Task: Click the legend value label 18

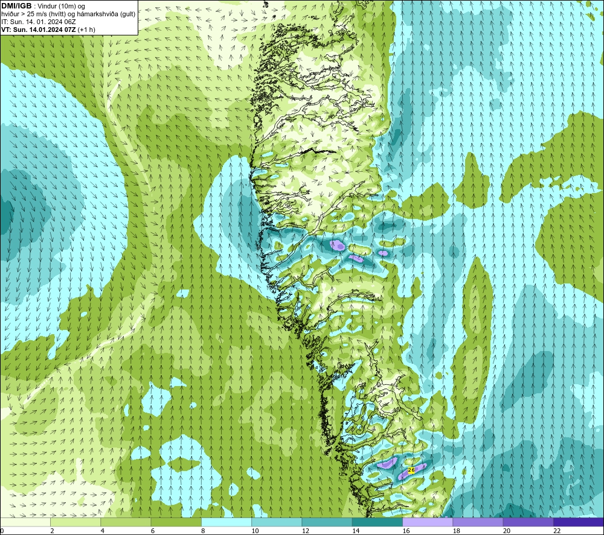Action: tap(457, 531)
